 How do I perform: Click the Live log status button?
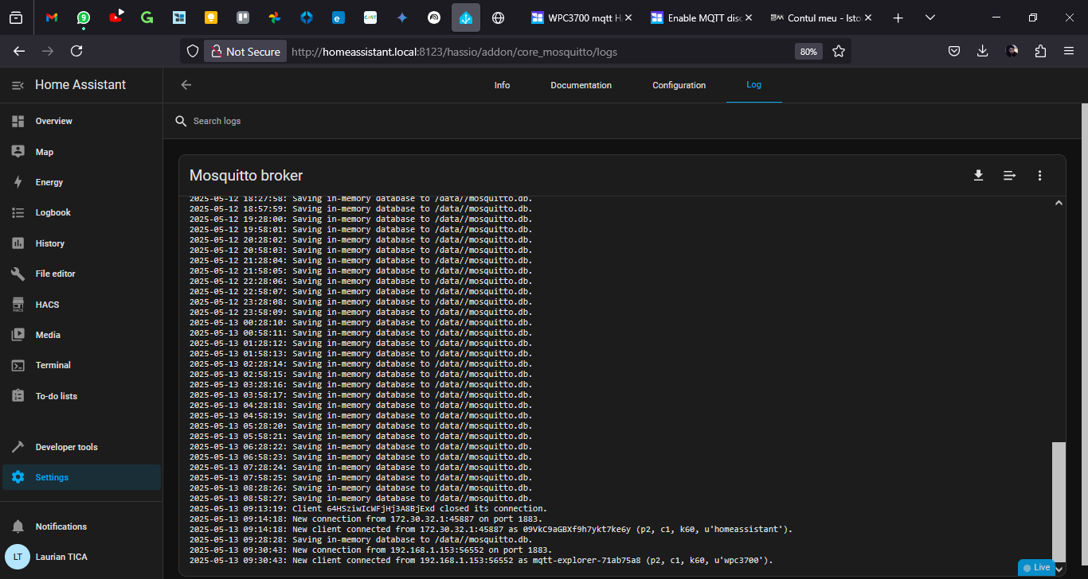(1036, 568)
